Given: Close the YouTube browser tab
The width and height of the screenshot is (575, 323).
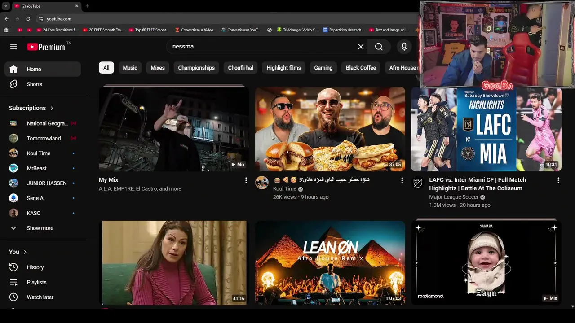Looking at the screenshot, I should pos(76,6).
